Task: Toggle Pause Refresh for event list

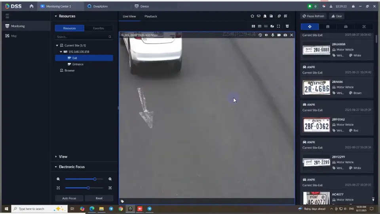Action: pyautogui.click(x=313, y=16)
